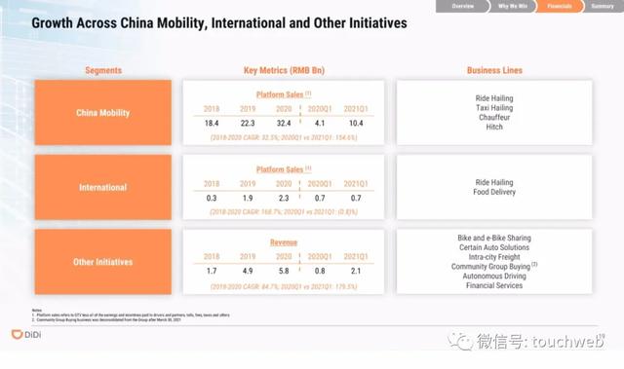Viewport: 624px width, 369px height.
Task: Click the Other Initiatives 2020 value 5.8
Action: (284, 271)
